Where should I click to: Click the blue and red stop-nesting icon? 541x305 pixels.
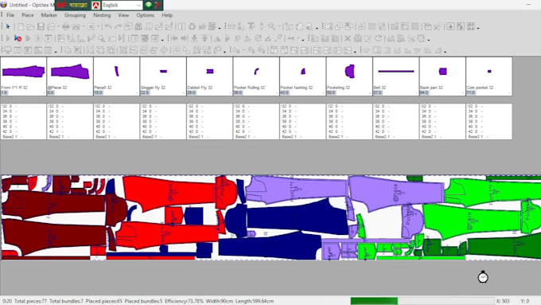[18, 38]
